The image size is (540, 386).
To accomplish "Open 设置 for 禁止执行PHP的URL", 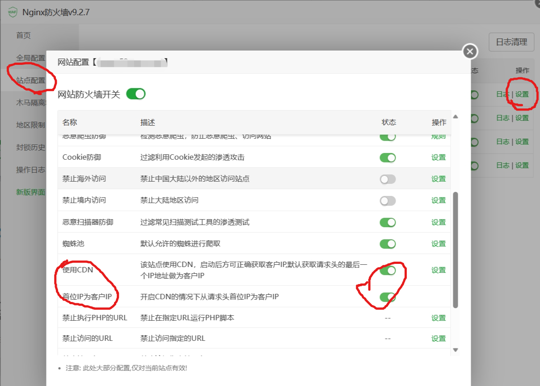I will [438, 318].
